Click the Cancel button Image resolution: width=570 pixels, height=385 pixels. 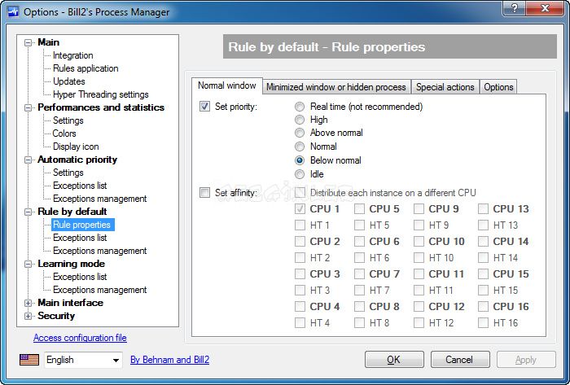pos(460,360)
